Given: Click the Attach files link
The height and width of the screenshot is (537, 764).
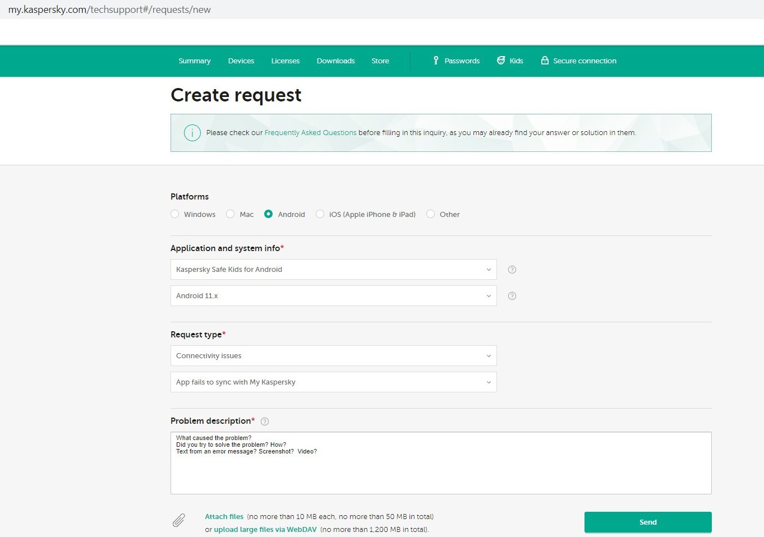Looking at the screenshot, I should 224,517.
